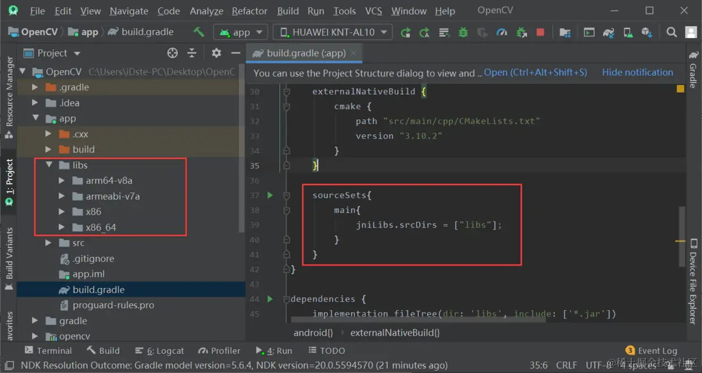Select the .gitignore file in tree
The image size is (702, 373).
point(93,259)
